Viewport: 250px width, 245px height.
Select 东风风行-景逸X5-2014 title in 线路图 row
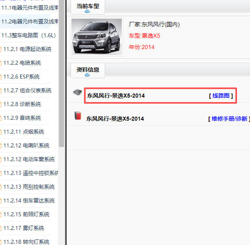116,96
